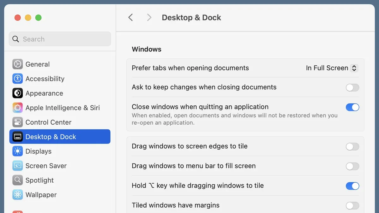Click the Displays sun icon

18,151
